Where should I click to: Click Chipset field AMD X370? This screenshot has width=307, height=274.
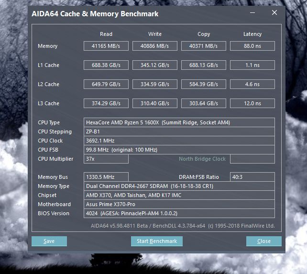179,195
